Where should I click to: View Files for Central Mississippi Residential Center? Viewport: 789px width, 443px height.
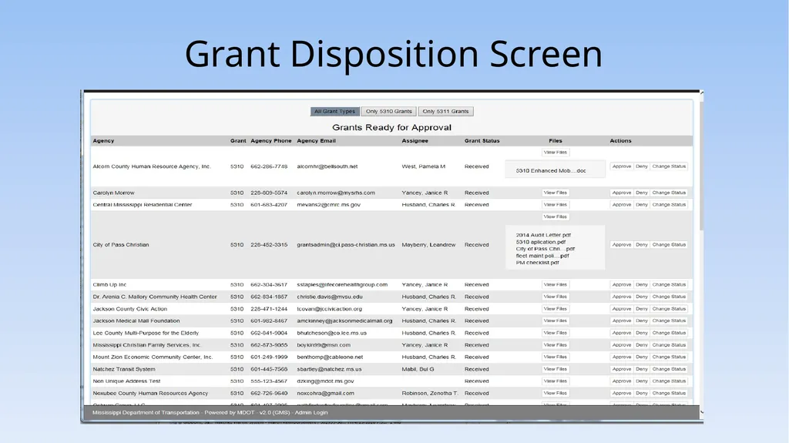coord(555,205)
